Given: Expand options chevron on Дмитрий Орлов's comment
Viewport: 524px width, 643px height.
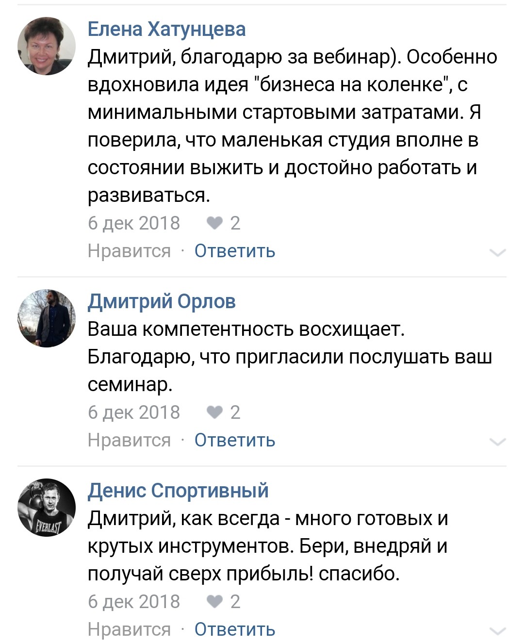Looking at the screenshot, I should pos(498,442).
